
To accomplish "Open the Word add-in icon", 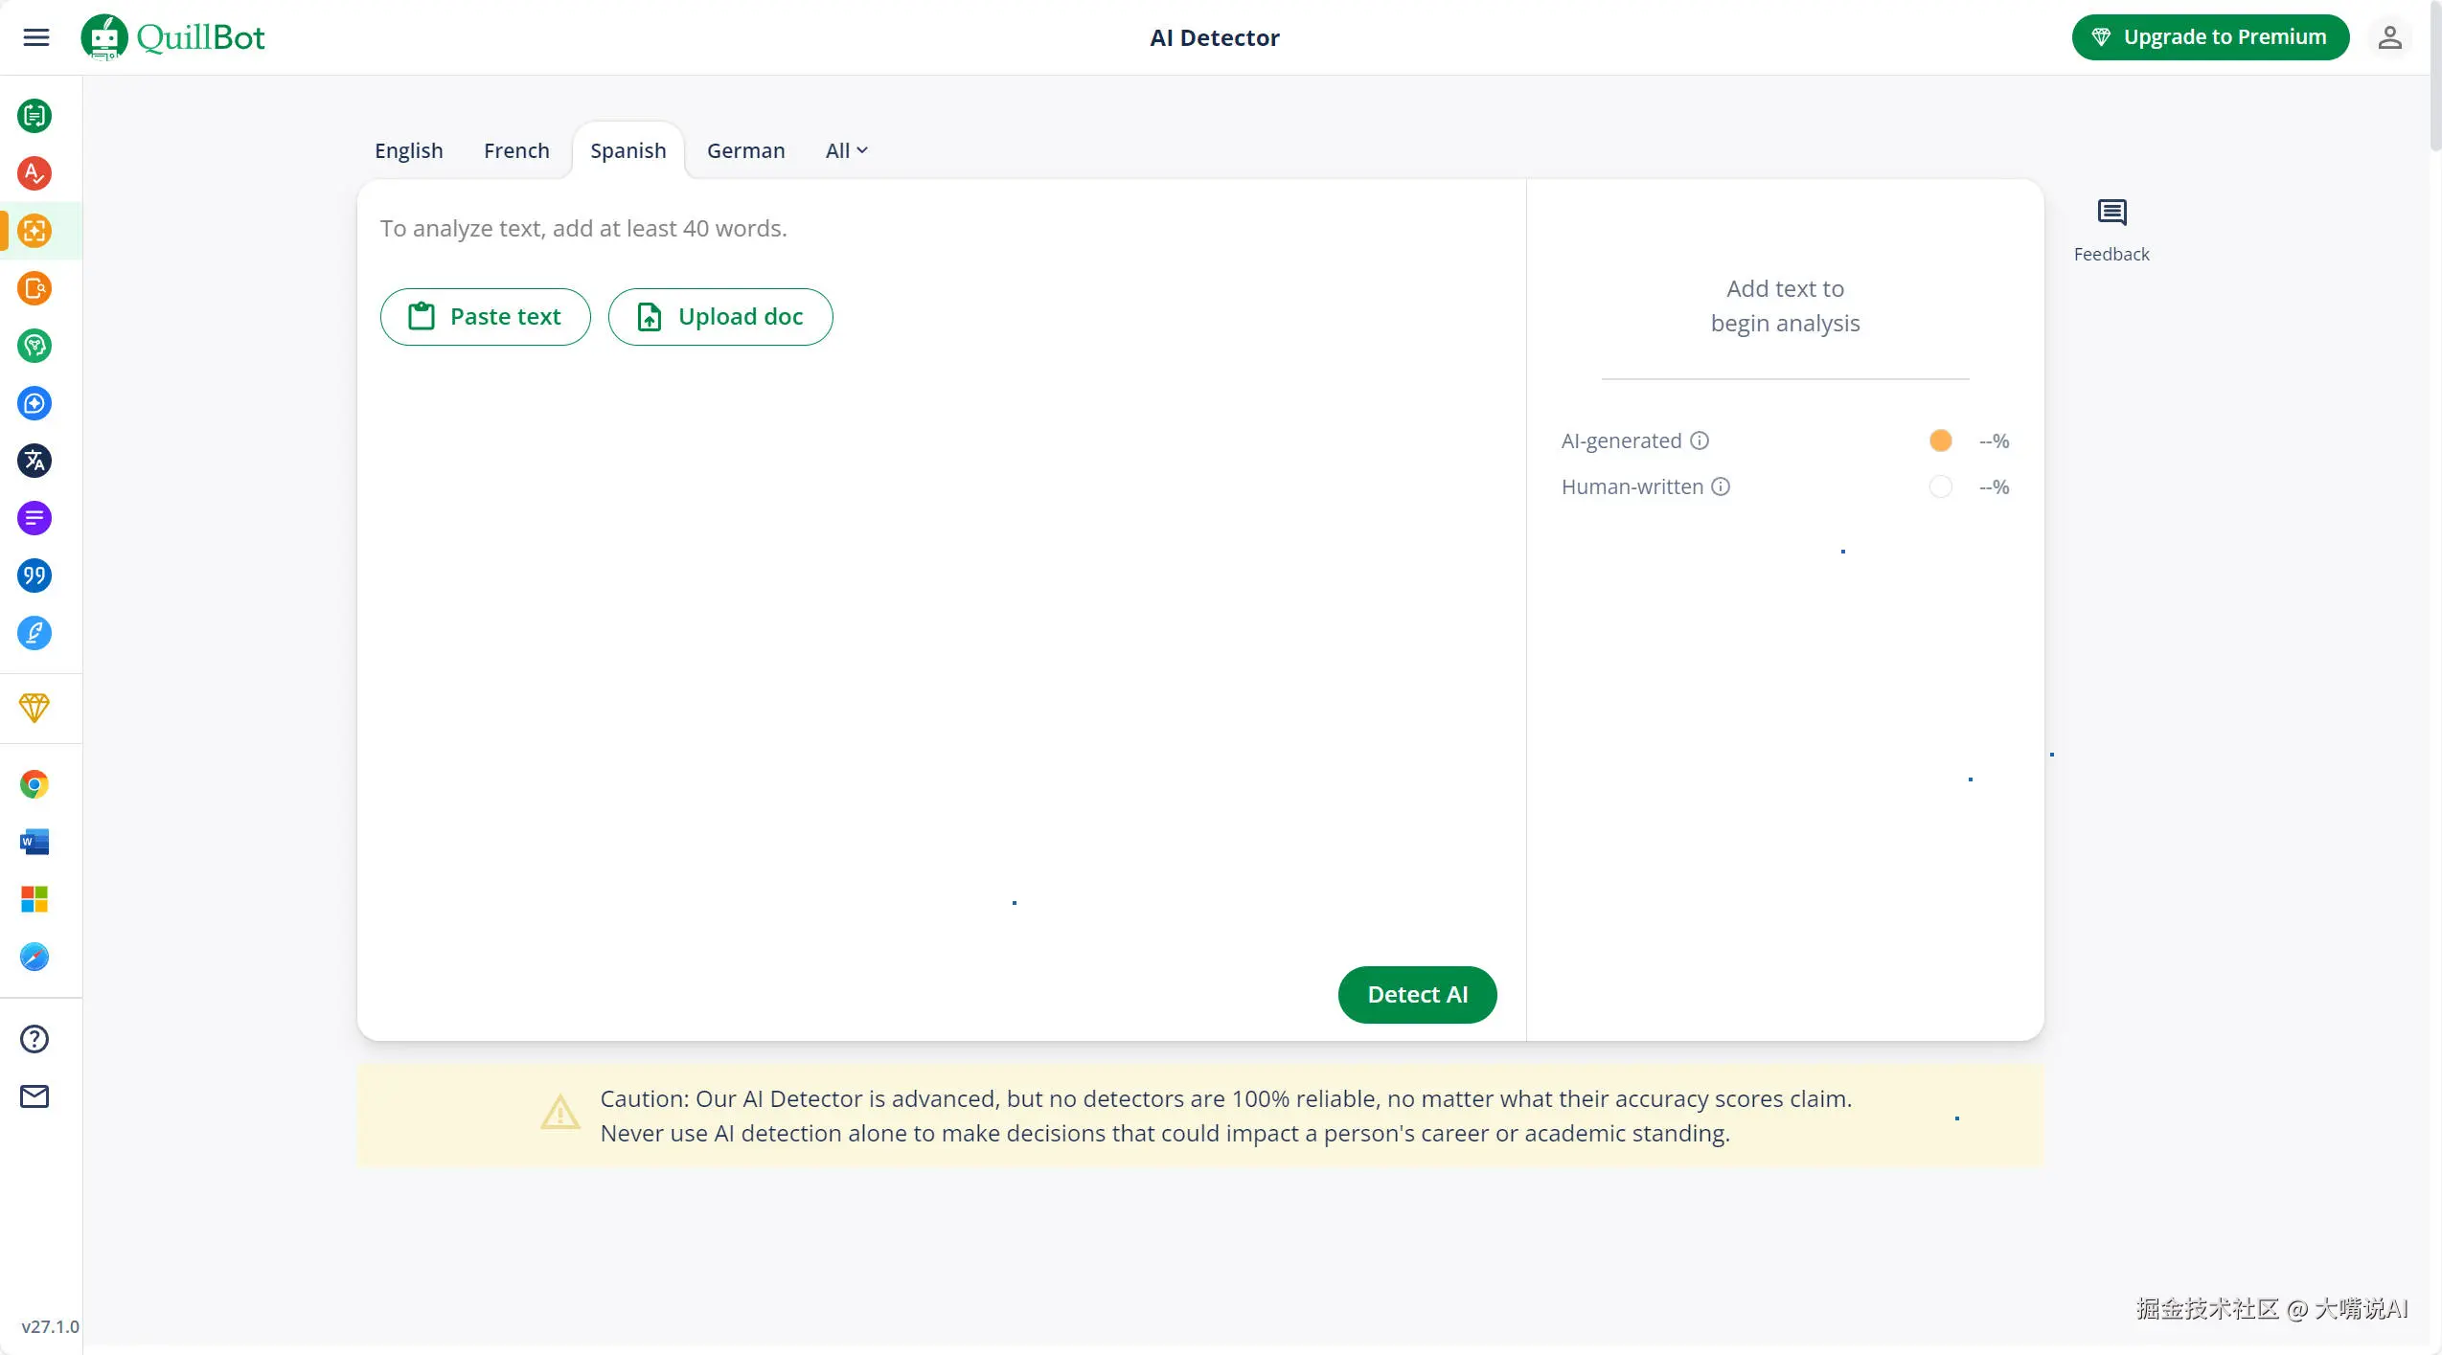I will (x=34, y=842).
